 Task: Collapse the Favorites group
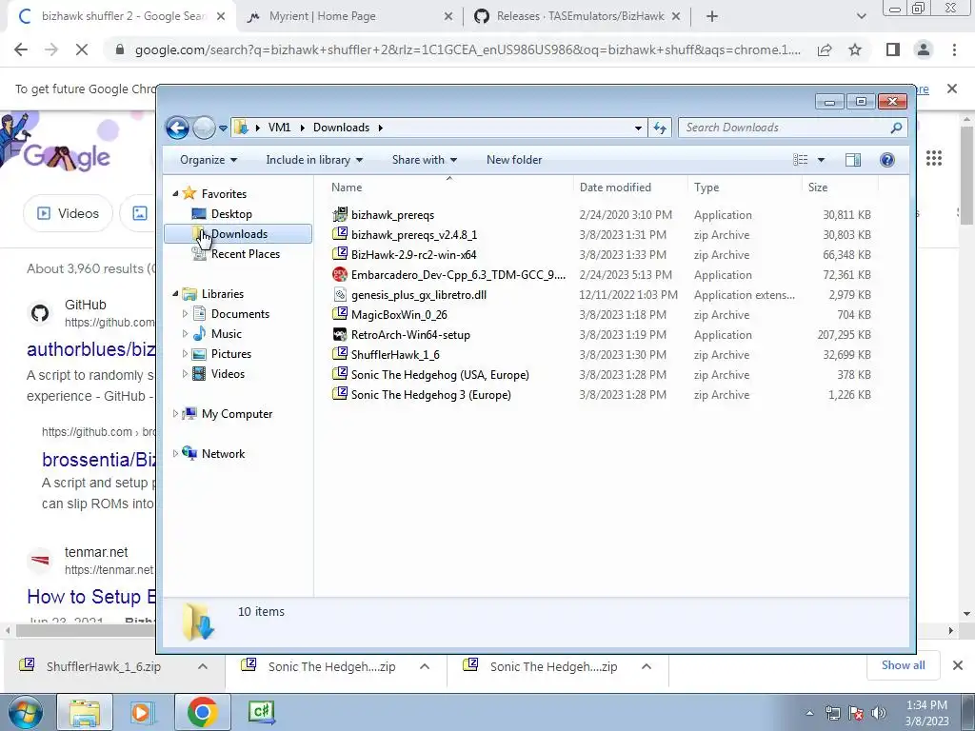click(x=175, y=194)
